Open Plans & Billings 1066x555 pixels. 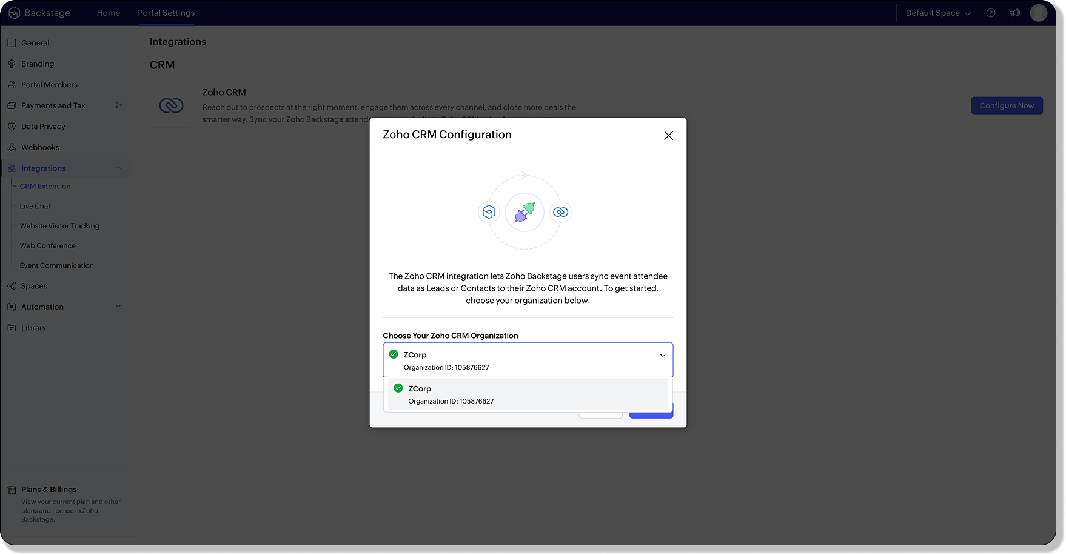49,490
